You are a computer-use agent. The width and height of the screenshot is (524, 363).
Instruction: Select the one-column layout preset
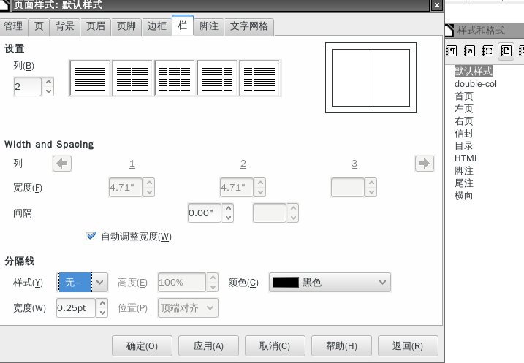click(90, 78)
